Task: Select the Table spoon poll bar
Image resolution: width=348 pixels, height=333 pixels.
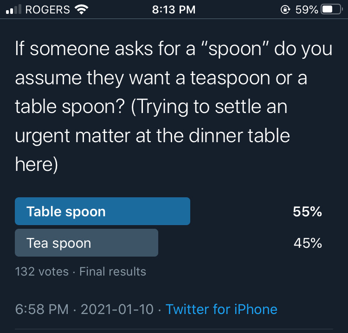Action: [x=103, y=212]
